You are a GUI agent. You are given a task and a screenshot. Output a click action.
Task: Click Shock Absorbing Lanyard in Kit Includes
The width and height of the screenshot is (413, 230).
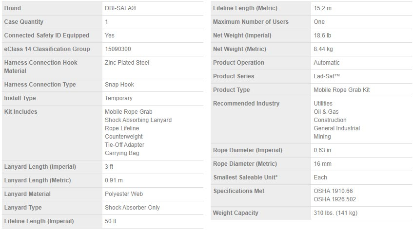[x=138, y=120]
